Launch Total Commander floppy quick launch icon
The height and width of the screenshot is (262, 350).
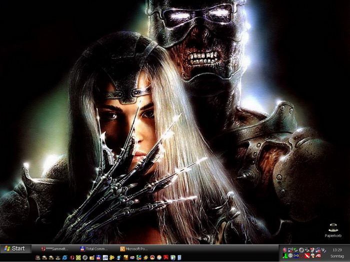pos(98,258)
